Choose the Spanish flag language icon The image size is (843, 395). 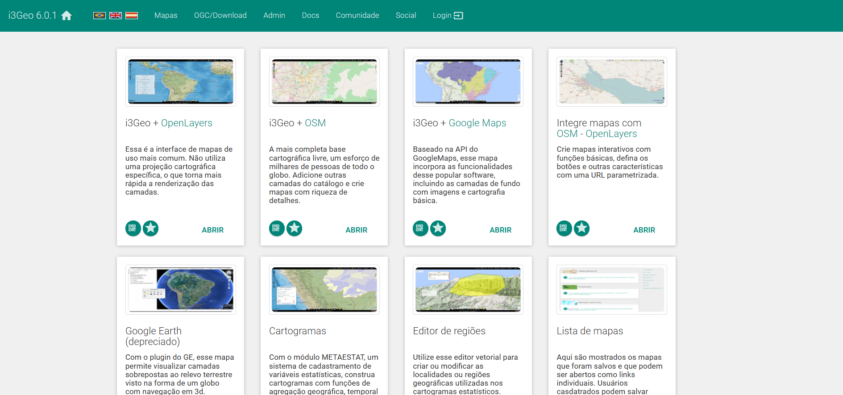[x=132, y=16]
